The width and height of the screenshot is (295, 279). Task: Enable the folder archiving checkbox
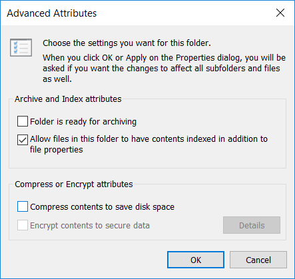pyautogui.click(x=23, y=121)
